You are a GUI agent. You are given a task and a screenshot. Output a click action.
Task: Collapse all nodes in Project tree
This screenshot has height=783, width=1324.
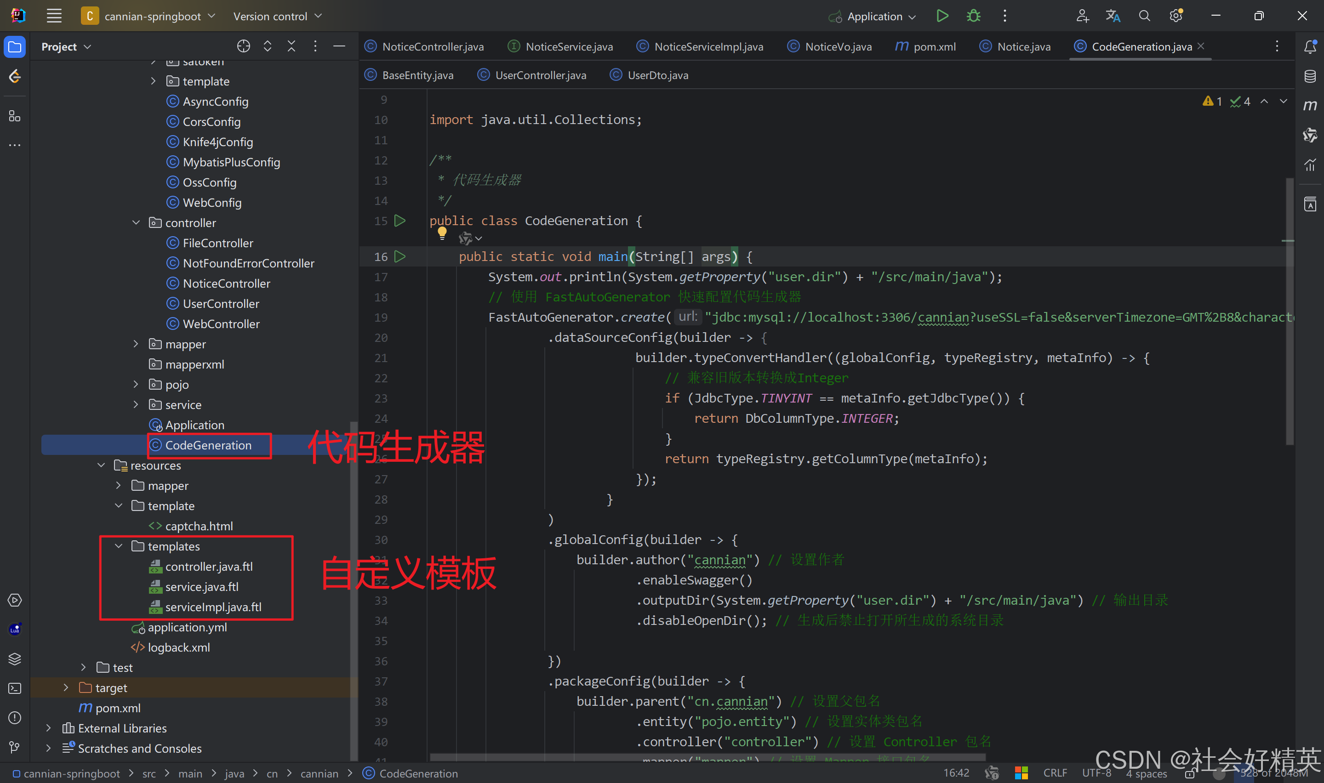[291, 46]
